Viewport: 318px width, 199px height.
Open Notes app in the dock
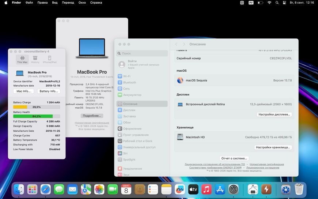[166, 189]
